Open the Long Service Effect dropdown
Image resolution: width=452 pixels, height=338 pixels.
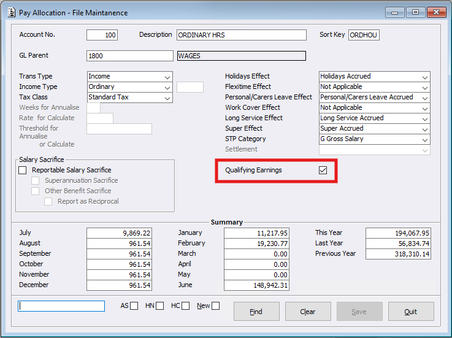[x=424, y=118]
